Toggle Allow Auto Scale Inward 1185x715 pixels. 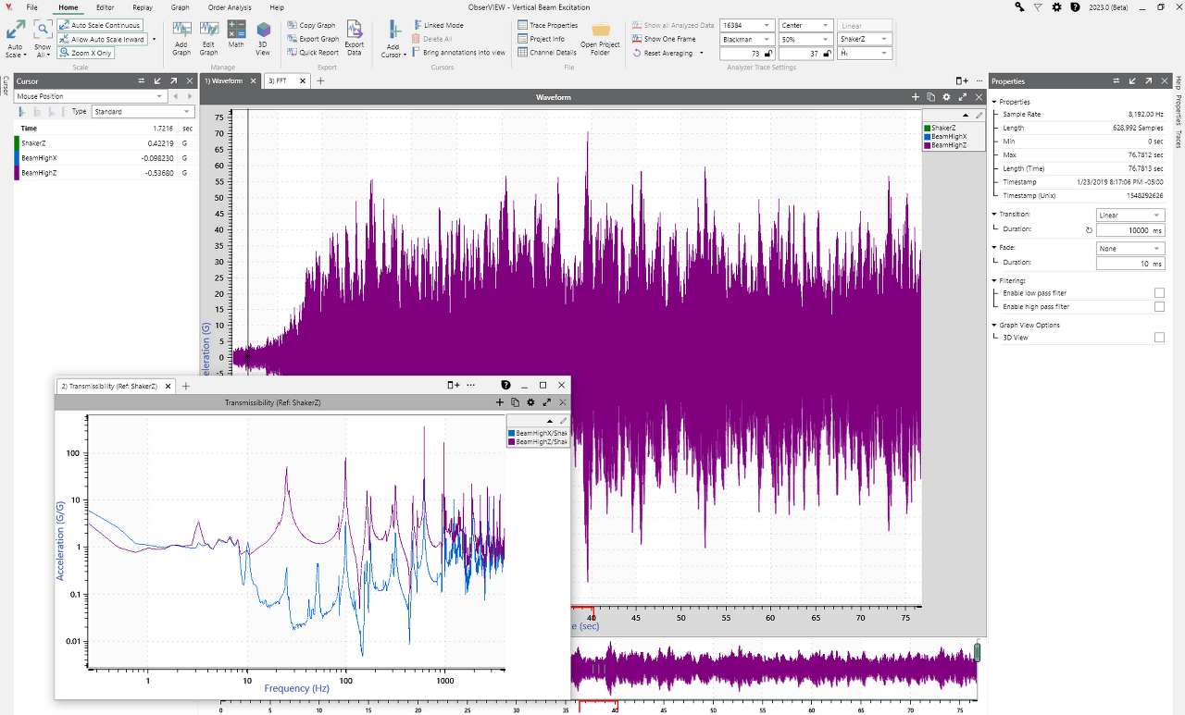pyautogui.click(x=102, y=39)
